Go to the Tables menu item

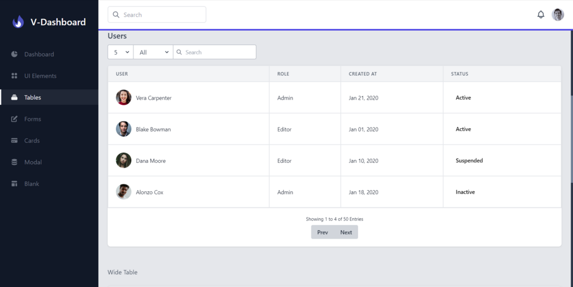click(32, 97)
